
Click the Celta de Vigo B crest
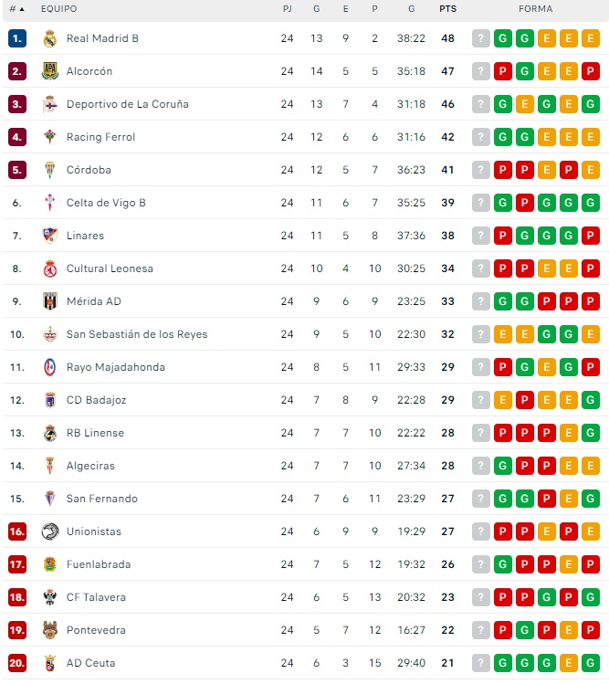[x=49, y=203]
